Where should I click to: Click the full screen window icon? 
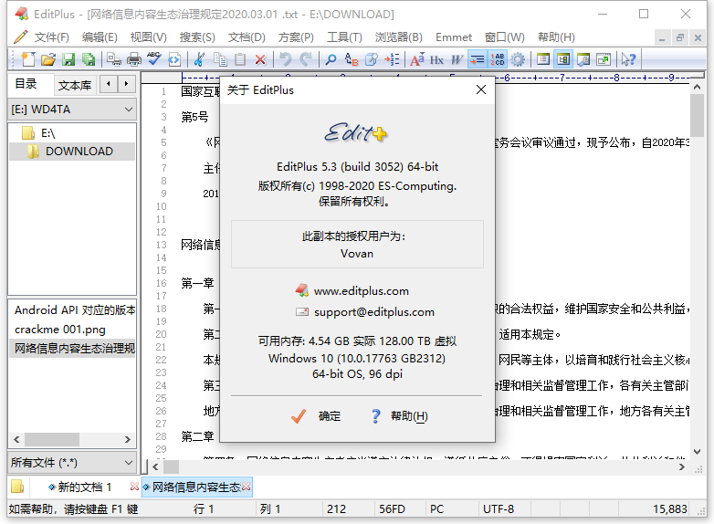(x=604, y=59)
